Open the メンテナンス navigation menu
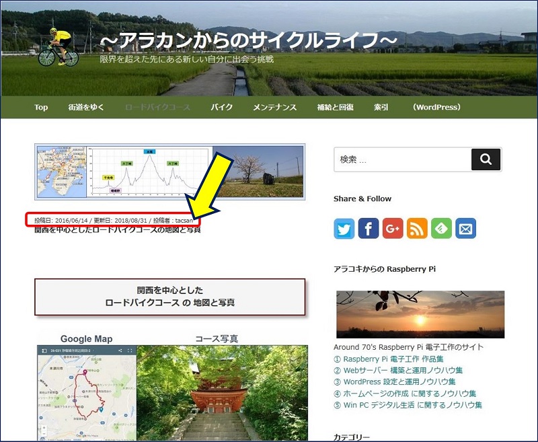This screenshot has height=442, width=538. pos(275,107)
